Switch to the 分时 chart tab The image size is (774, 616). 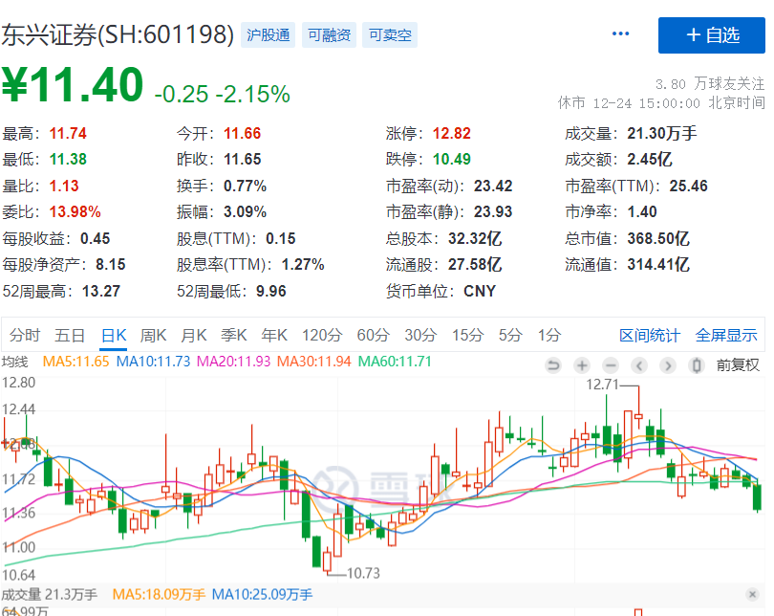point(24,337)
